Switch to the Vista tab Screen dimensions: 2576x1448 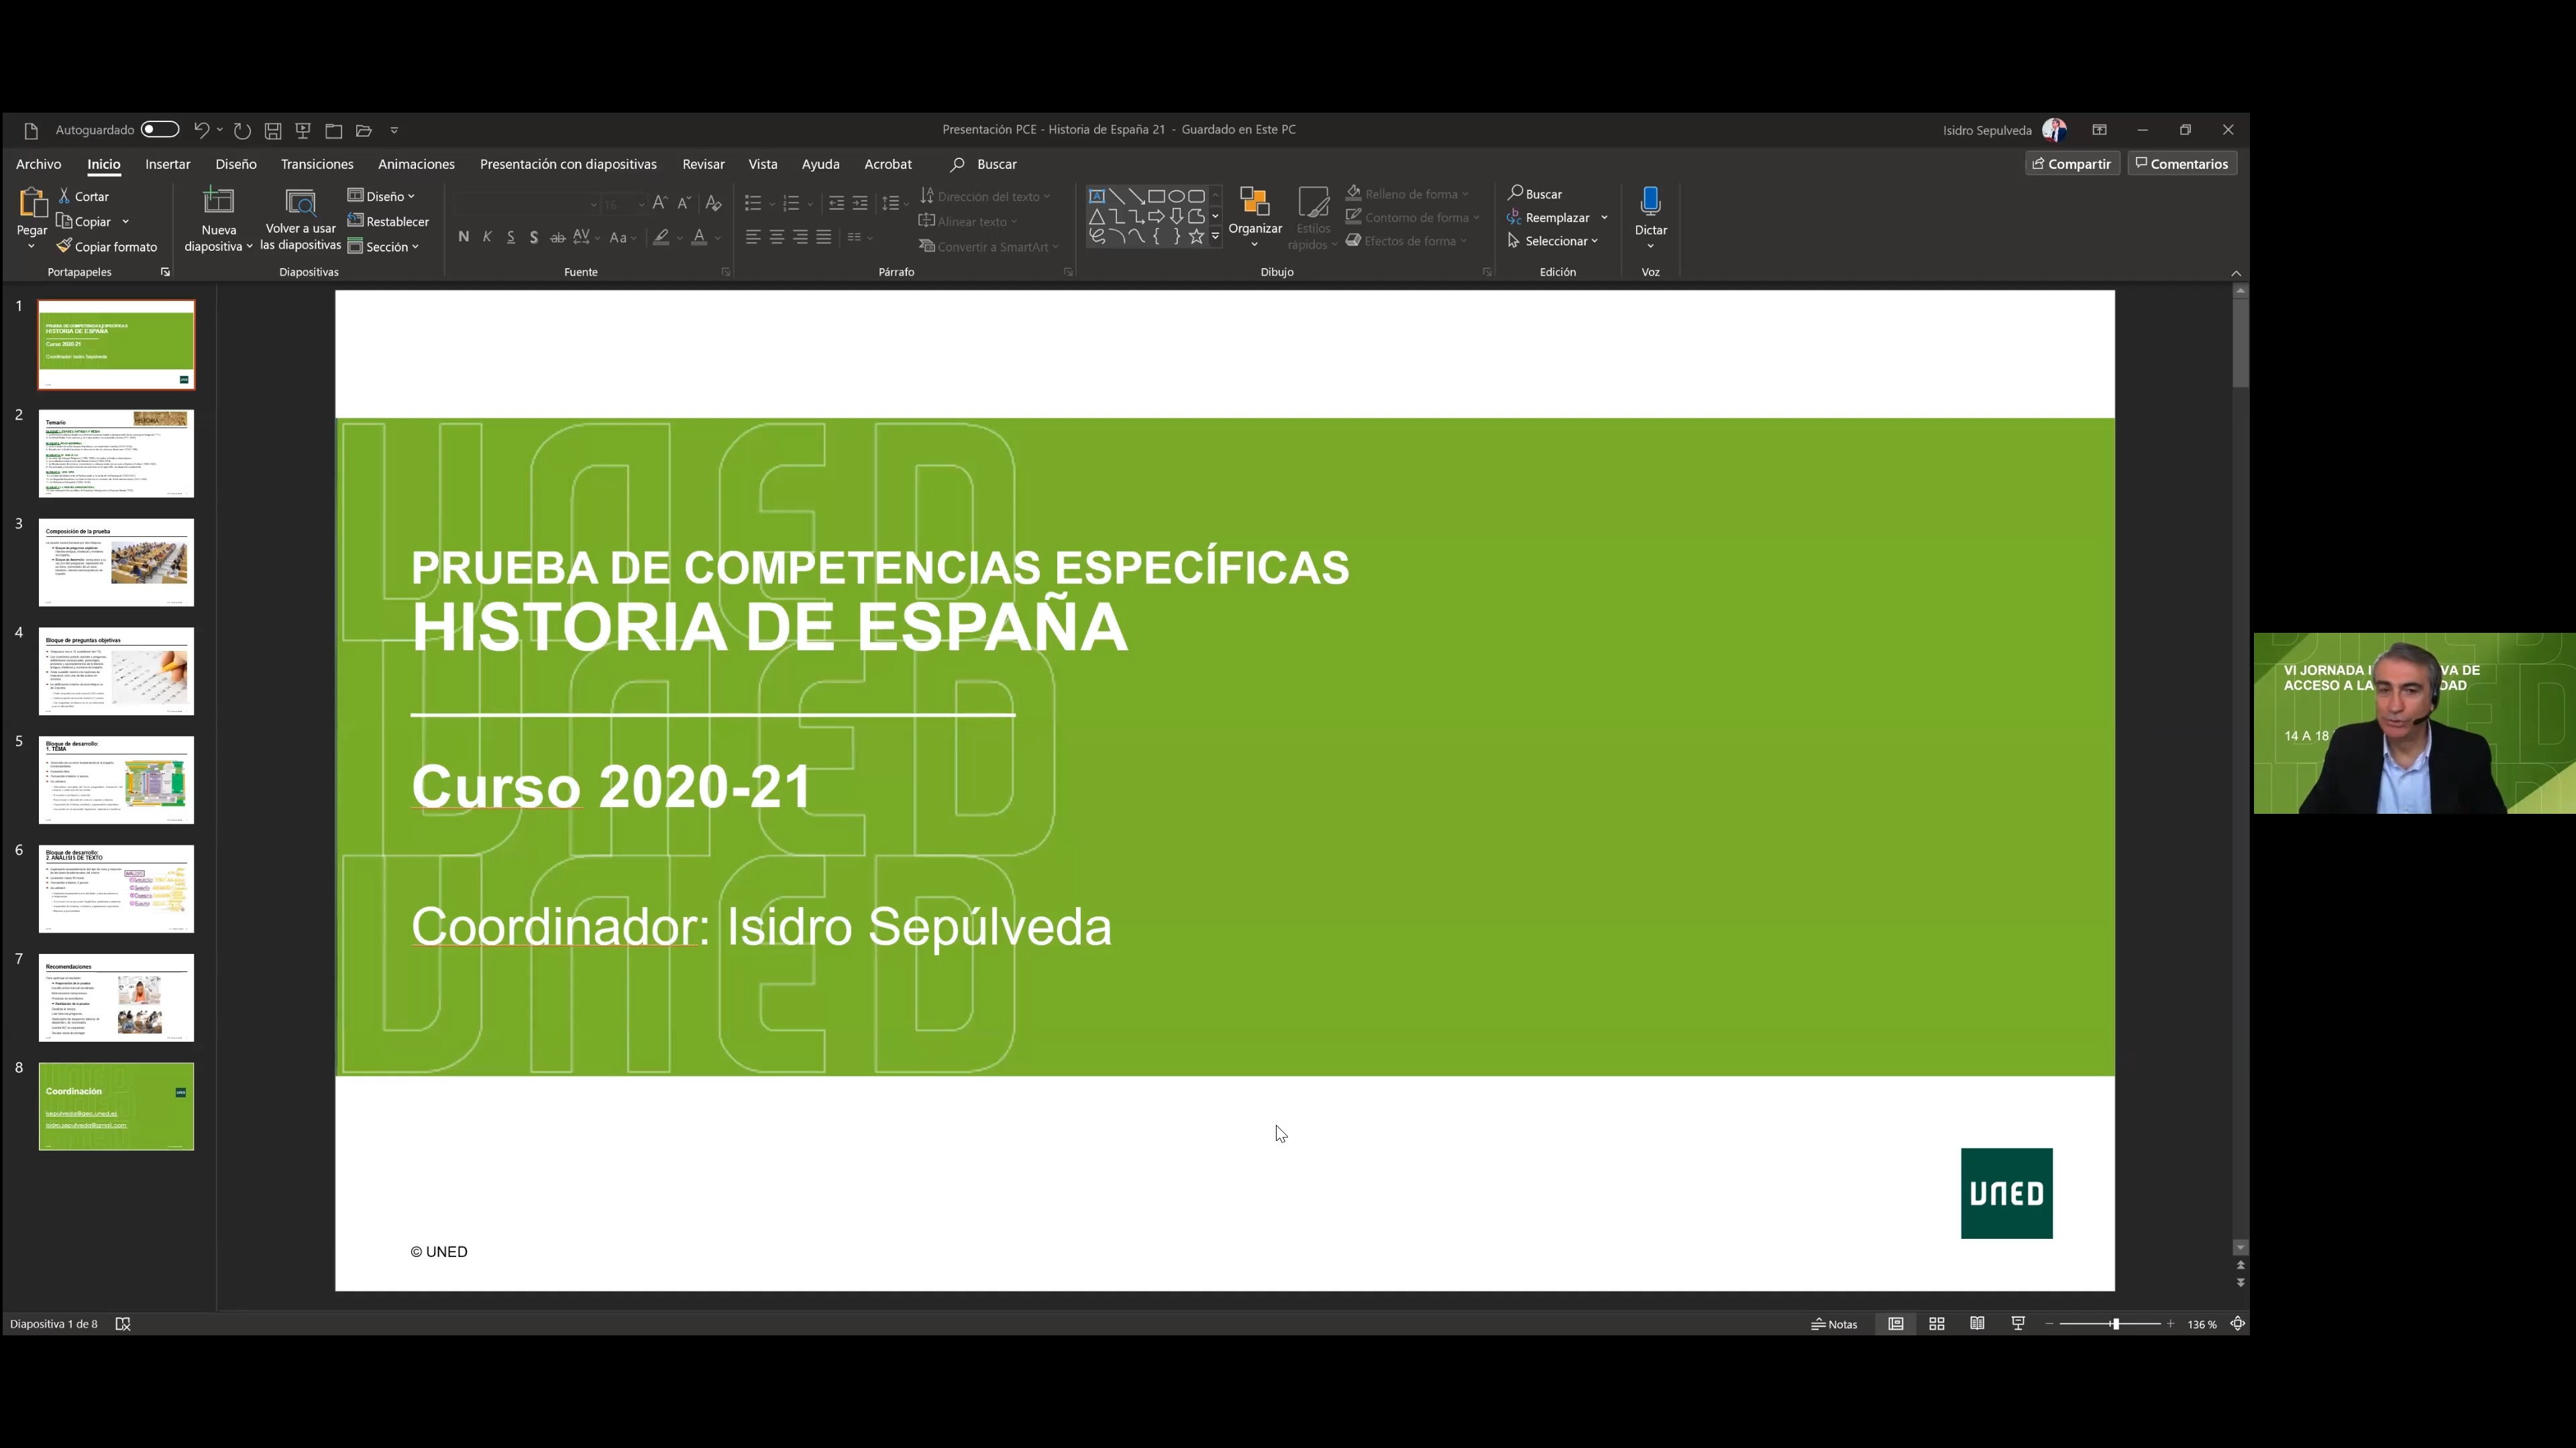763,164
